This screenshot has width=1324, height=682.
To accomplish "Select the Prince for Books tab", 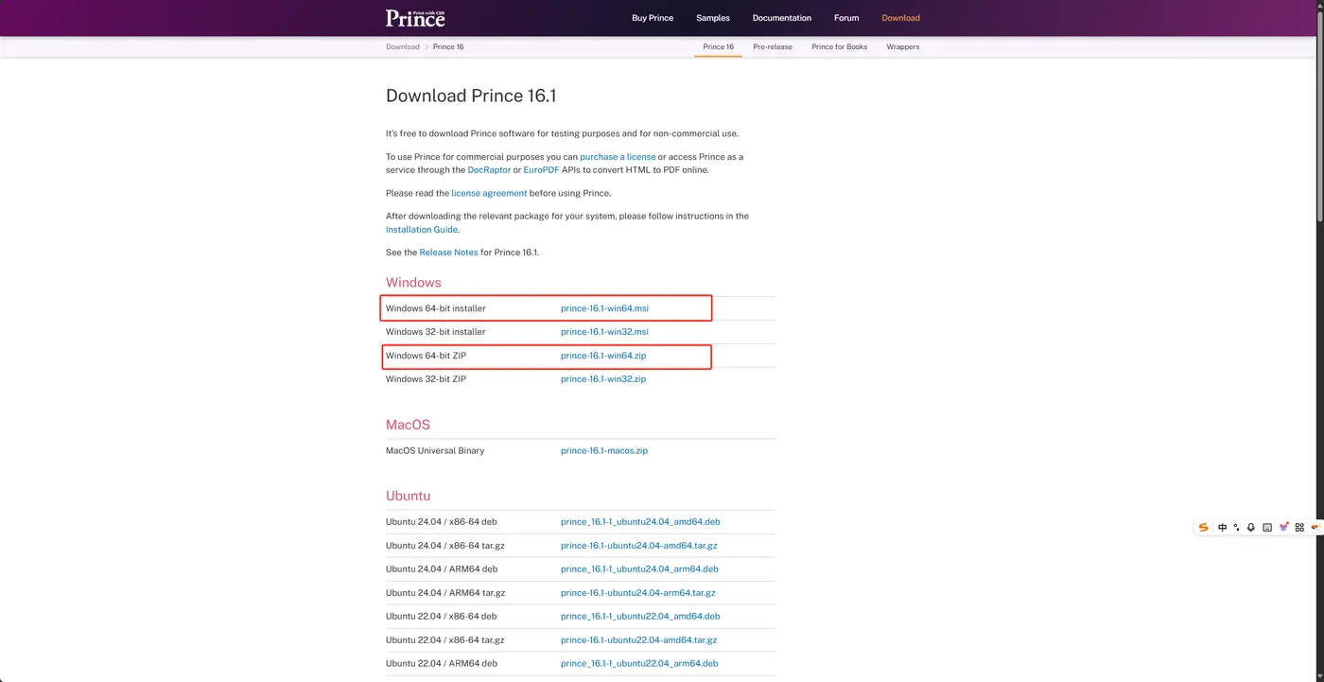I will 839,46.
